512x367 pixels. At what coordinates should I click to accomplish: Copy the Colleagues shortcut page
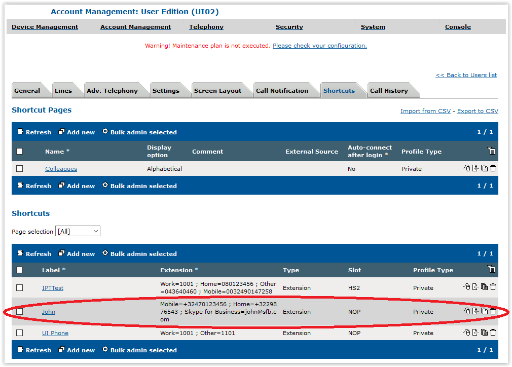484,168
